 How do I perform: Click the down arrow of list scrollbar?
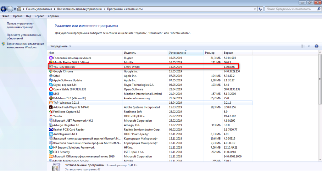[320, 159]
